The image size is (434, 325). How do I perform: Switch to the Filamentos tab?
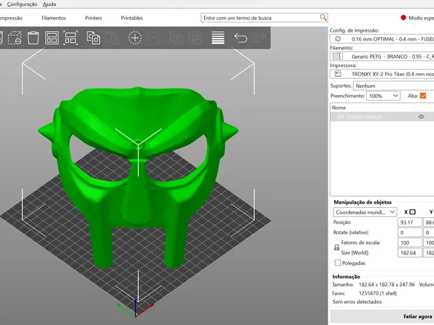[x=54, y=18]
